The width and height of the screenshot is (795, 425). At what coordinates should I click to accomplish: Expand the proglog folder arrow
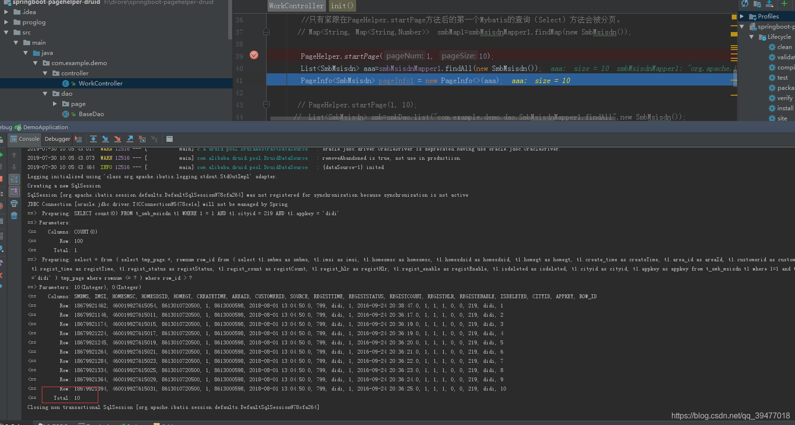coord(6,22)
